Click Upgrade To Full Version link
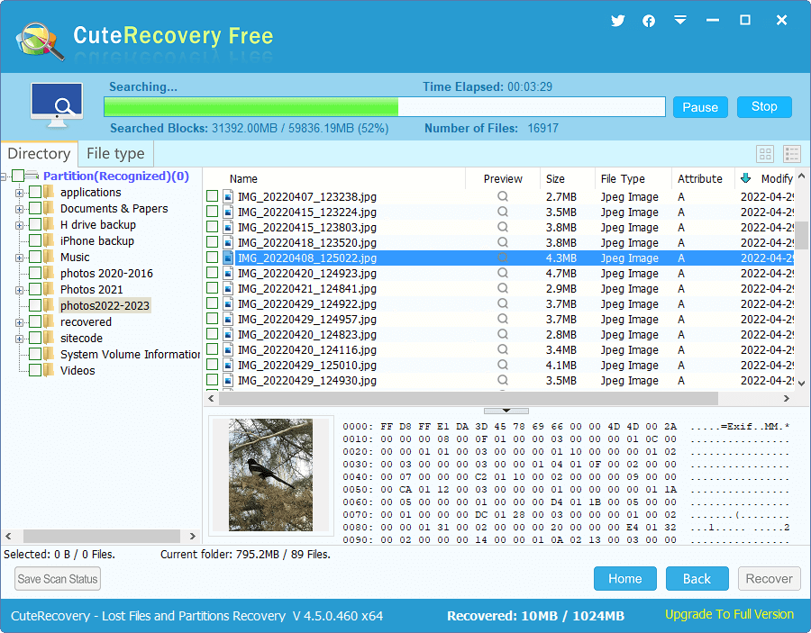Screen dimensions: 811x633 pyautogui.click(x=729, y=615)
